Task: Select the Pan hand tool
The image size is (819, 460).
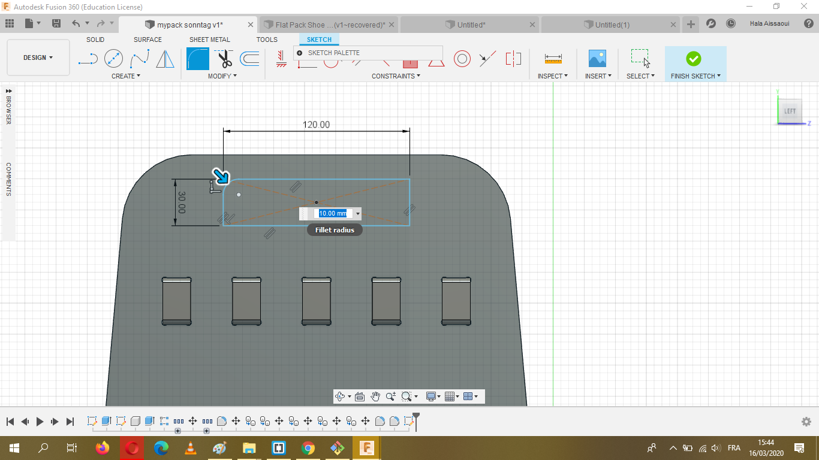Action: click(375, 397)
